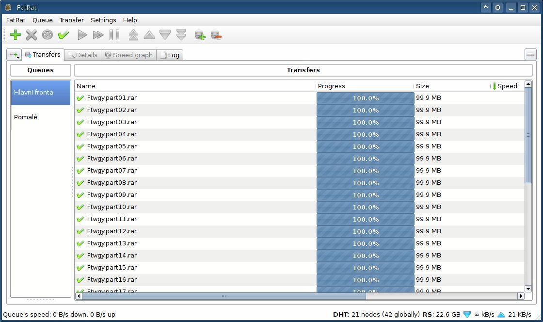Click the completed checkmark icon of Ftwgy.part16.rar

point(80,280)
